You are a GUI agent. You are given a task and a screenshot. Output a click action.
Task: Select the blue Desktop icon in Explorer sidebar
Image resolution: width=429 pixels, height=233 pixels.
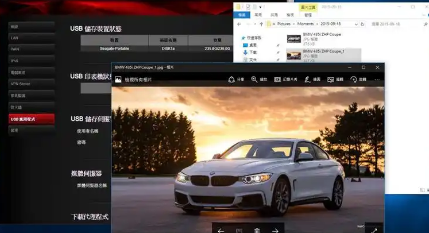click(245, 45)
